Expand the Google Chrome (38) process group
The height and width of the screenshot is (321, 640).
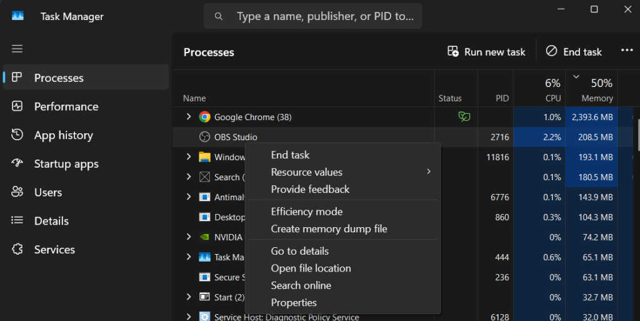point(189,117)
